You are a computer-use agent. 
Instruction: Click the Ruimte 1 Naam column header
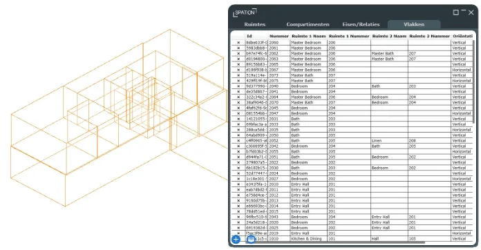[309, 36]
